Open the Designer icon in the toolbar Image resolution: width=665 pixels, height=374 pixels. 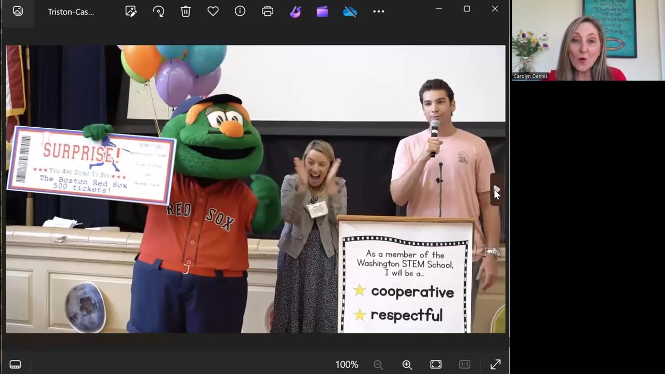click(295, 11)
